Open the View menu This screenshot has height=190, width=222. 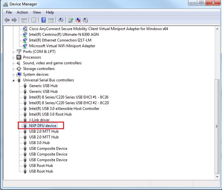click(37, 12)
